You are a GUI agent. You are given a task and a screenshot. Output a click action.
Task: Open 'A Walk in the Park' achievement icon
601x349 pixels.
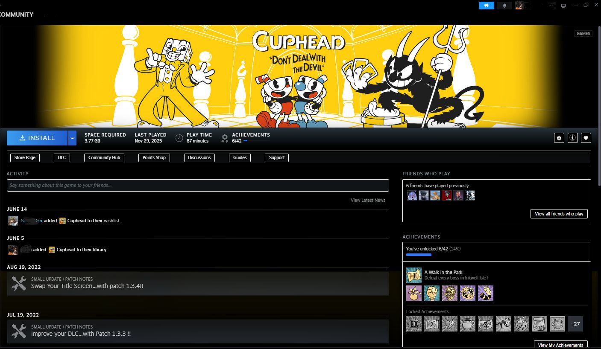click(x=414, y=275)
